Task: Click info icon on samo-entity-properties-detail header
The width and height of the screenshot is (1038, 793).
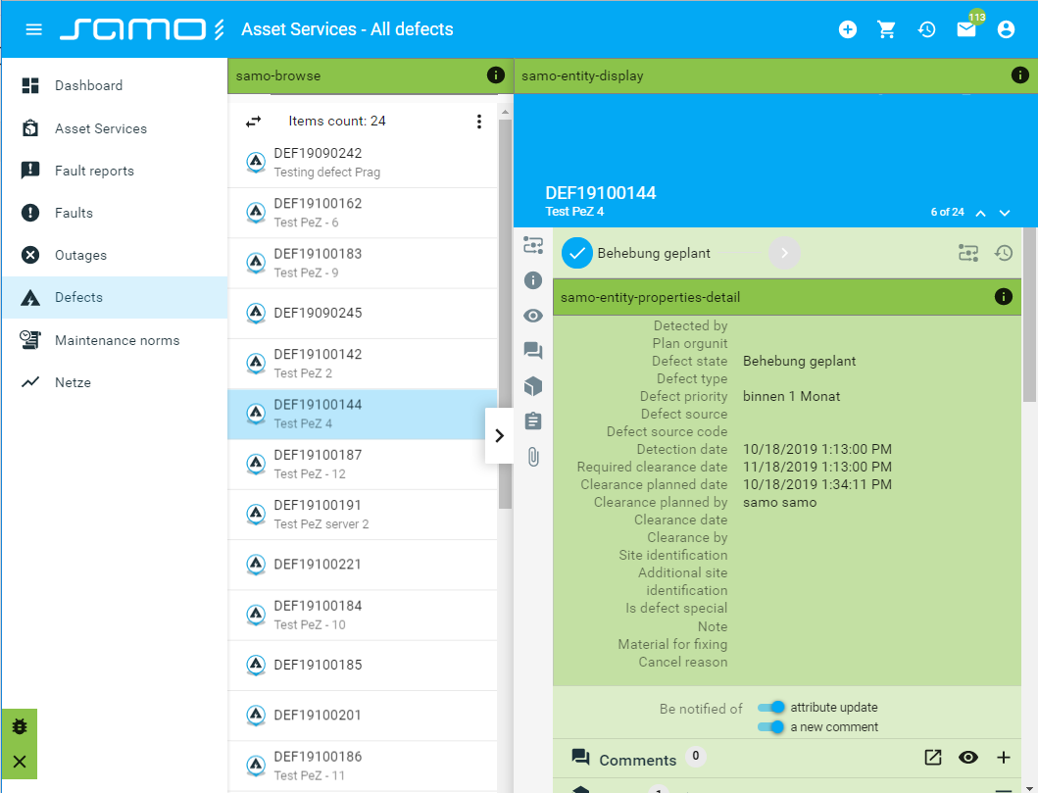Action: tap(1003, 297)
